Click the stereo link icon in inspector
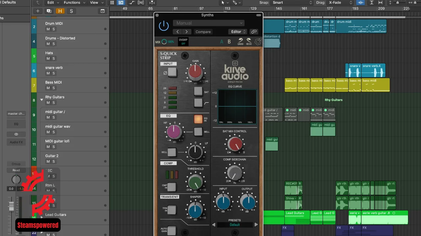This screenshot has height=236, width=421. click(x=16, y=134)
